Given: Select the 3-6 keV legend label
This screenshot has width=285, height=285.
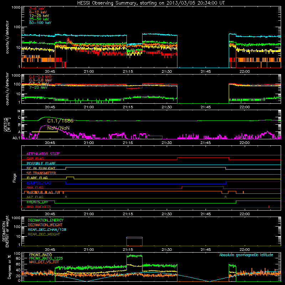Looking at the screenshot, I should (37, 9).
